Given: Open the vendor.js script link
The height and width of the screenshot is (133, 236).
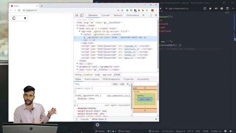Looking at the screenshot, I should pyautogui.click(x=130, y=55).
